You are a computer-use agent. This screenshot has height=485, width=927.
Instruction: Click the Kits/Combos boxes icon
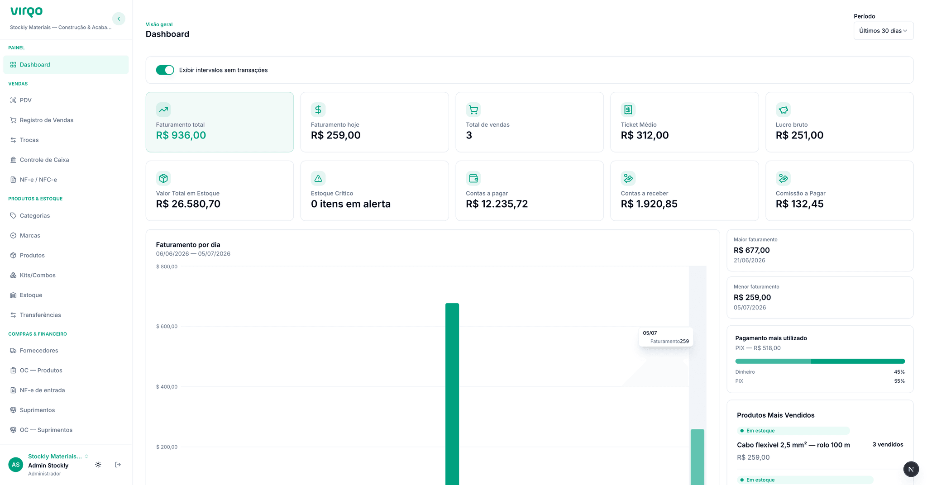click(13, 275)
